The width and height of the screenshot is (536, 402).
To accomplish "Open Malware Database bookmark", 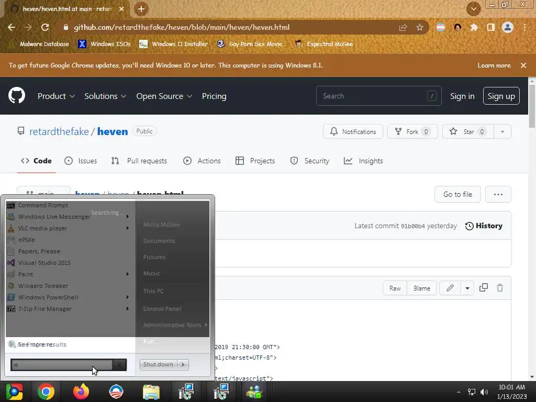I will point(44,44).
